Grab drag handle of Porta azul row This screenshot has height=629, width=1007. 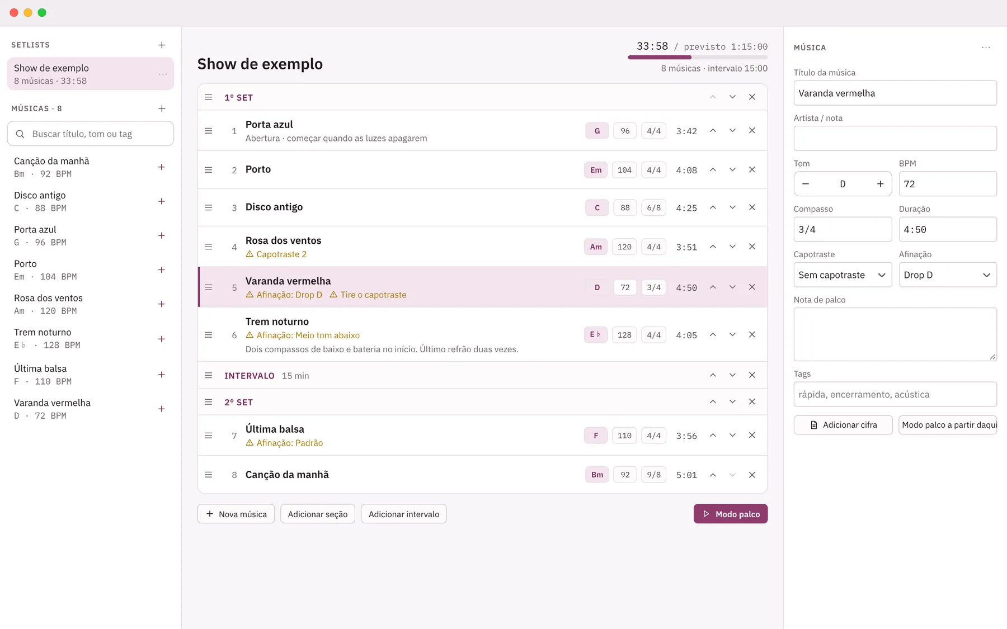209,131
